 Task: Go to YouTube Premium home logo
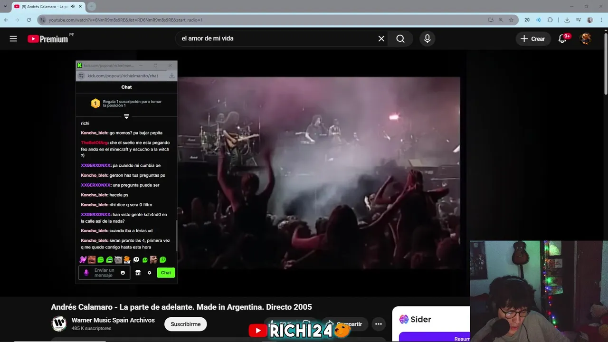coord(48,39)
